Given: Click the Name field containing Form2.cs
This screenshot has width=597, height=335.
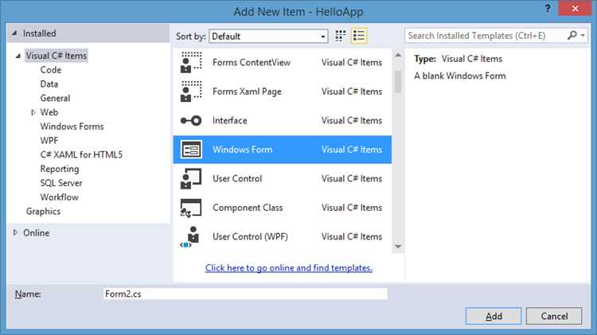Looking at the screenshot, I should 245,294.
